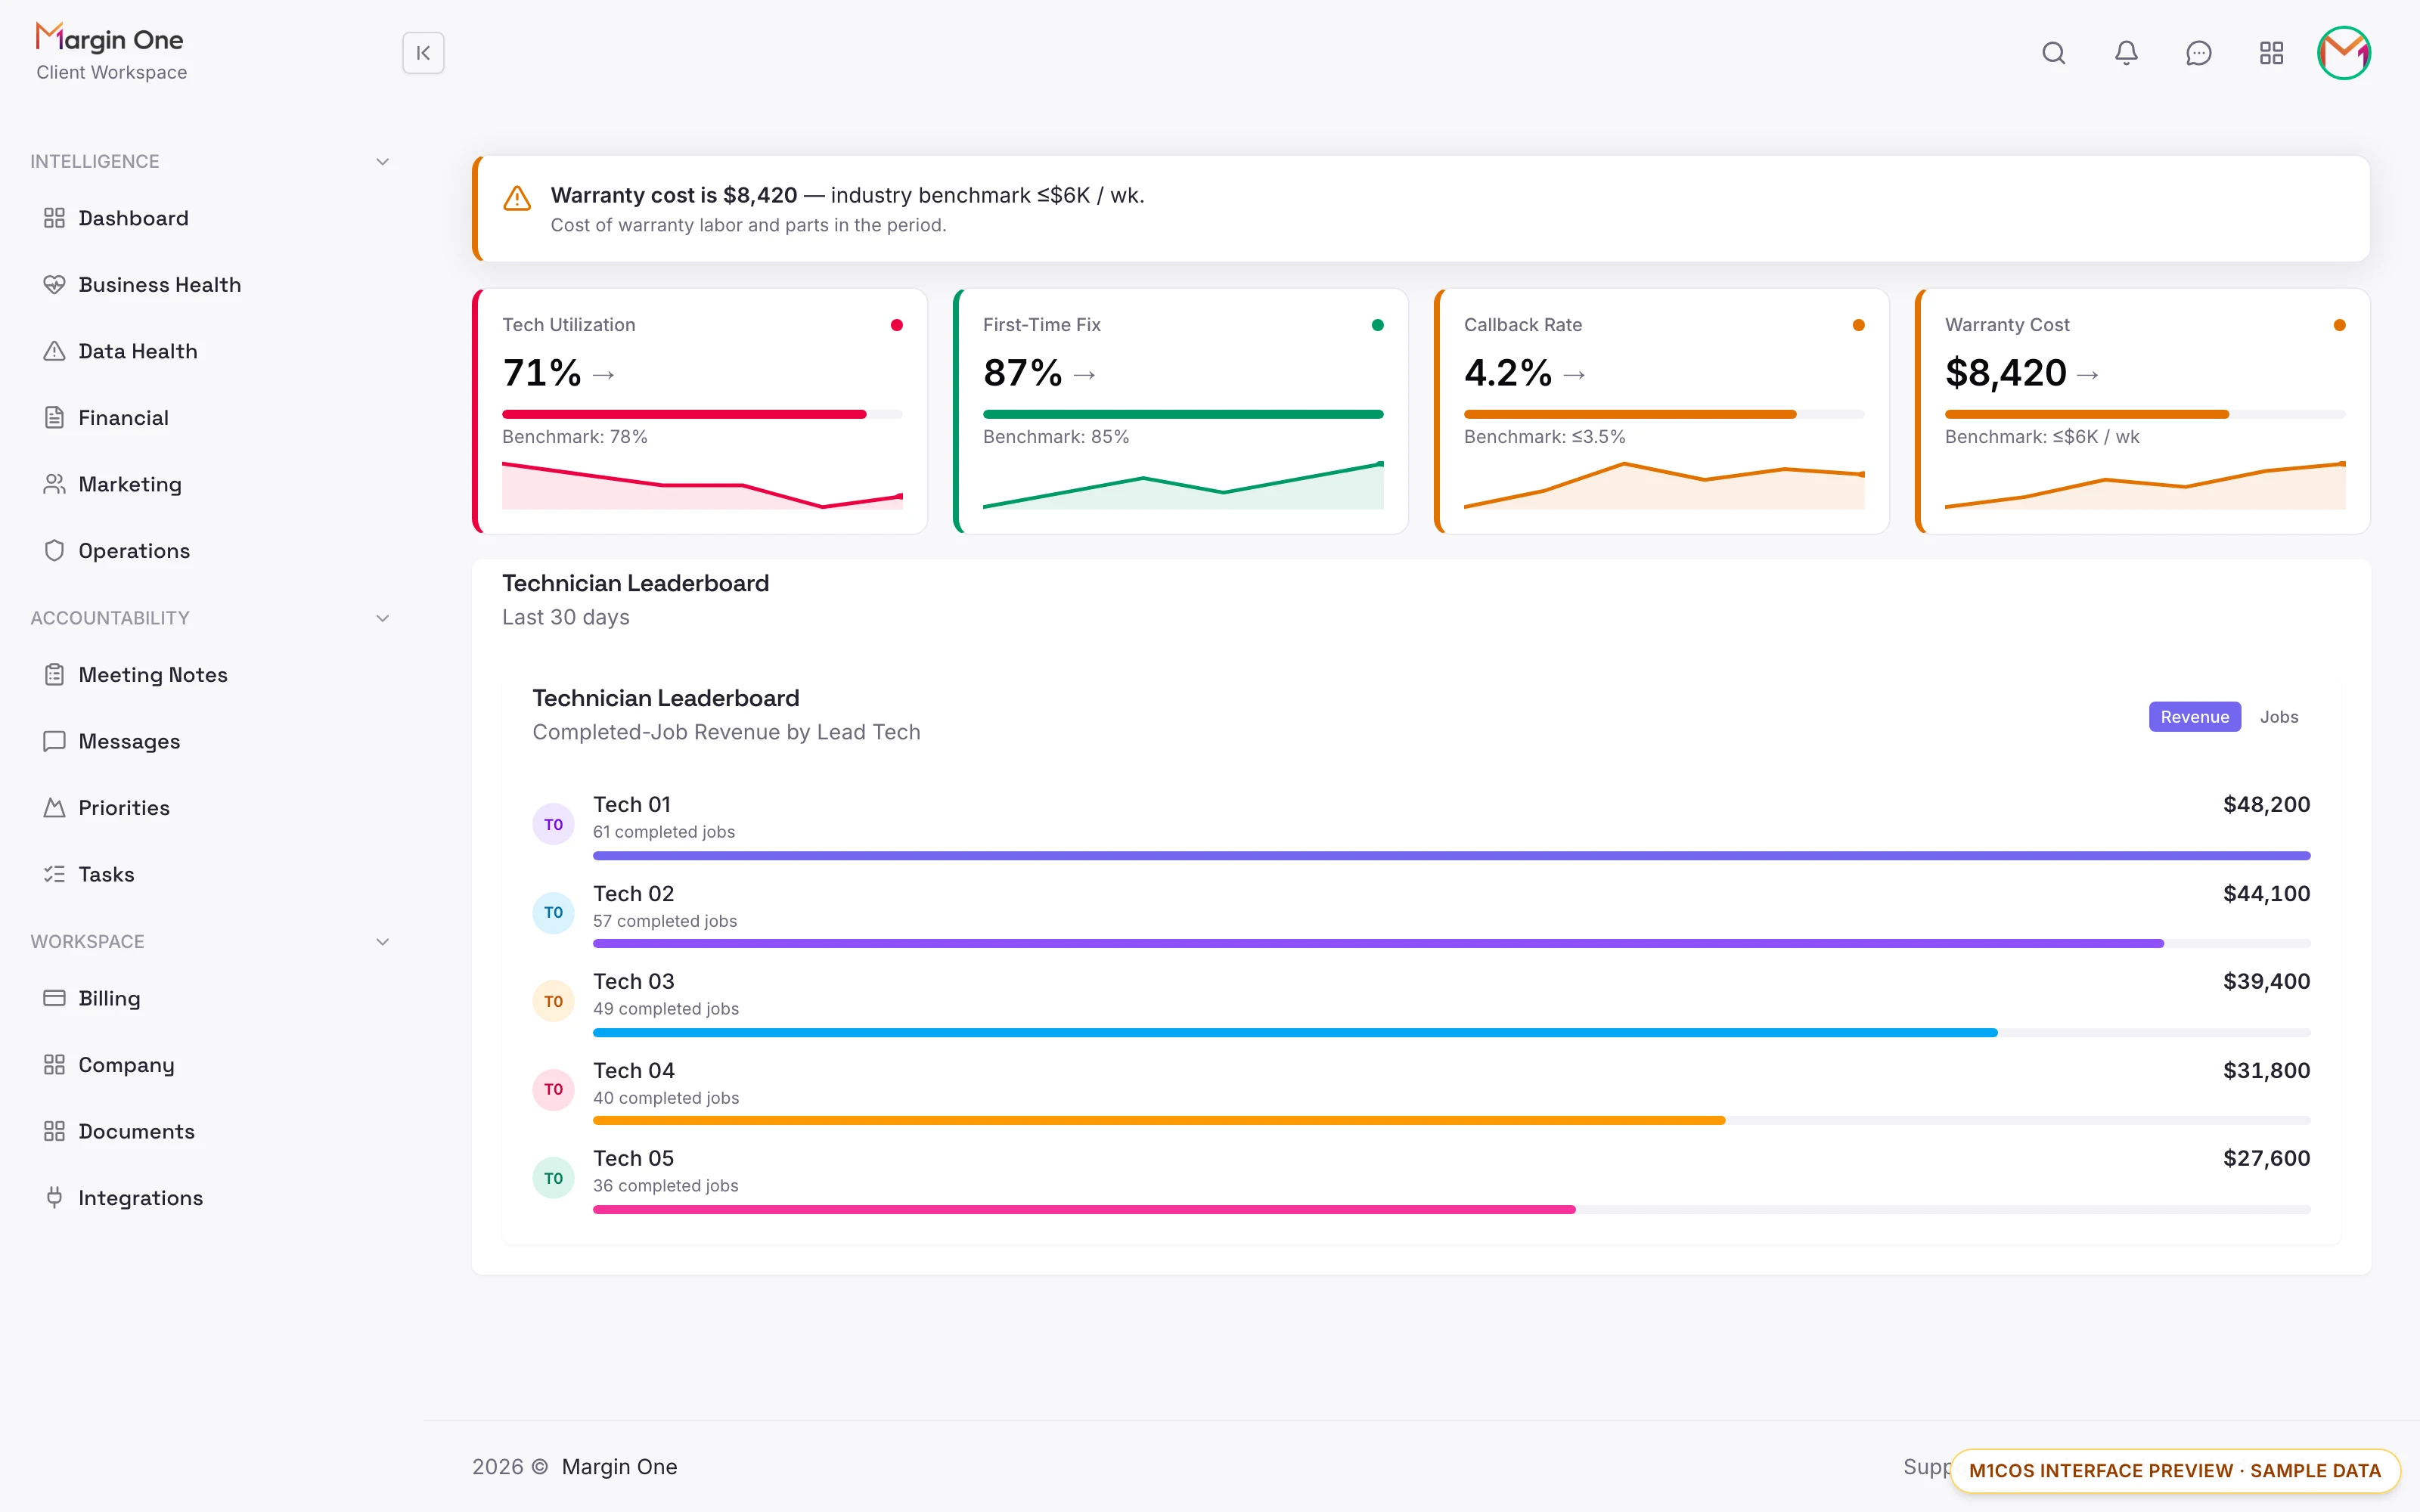Screen dimensions: 2420x1512
Task: Click Tech 05 avatar badge
Action: pyautogui.click(x=553, y=1178)
